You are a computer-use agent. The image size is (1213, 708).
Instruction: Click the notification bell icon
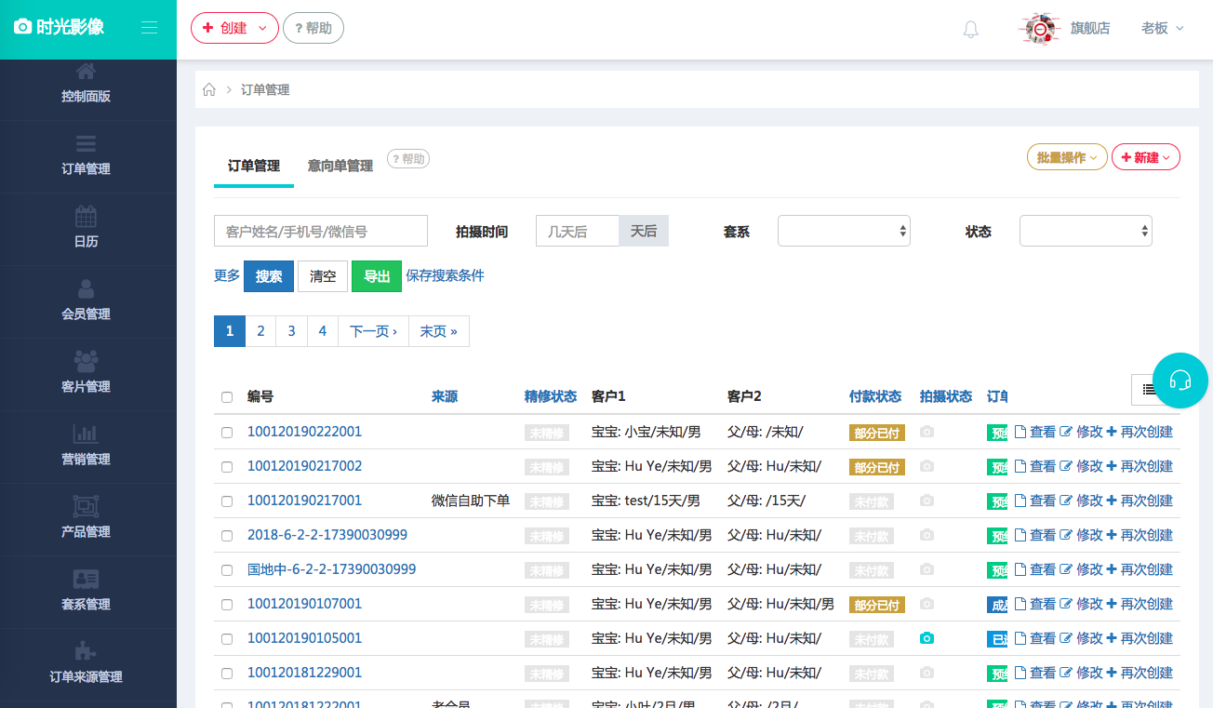pos(970,29)
